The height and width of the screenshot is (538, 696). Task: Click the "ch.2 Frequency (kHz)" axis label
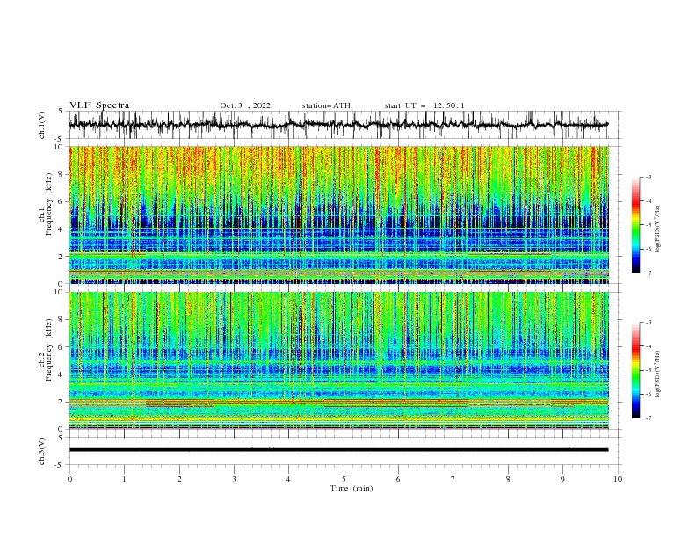pos(46,349)
